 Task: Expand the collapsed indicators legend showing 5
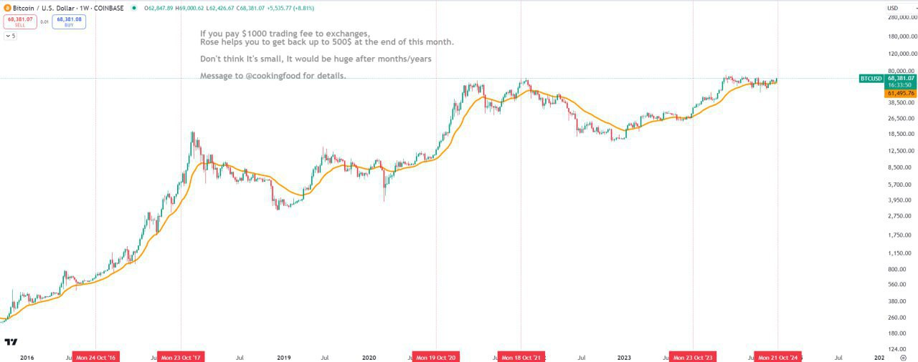pos(10,36)
